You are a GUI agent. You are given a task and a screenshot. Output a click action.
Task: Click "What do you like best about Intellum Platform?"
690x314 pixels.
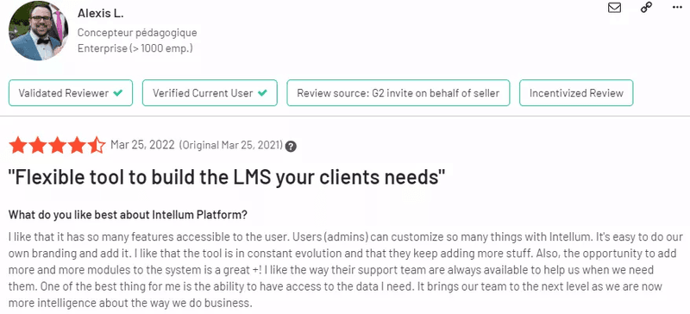tap(128, 216)
